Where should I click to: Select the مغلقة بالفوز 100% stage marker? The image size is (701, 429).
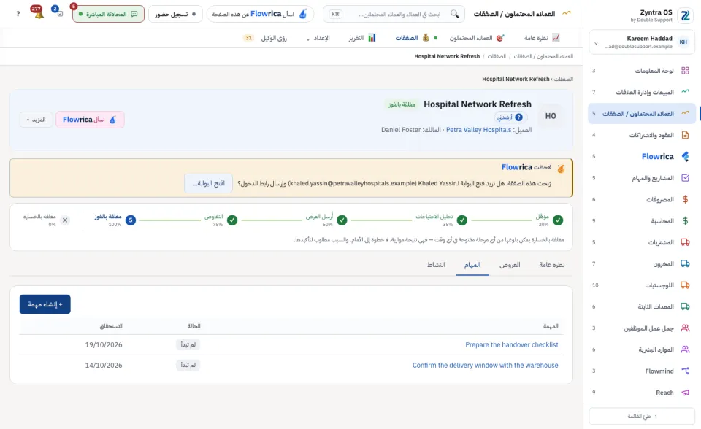(x=131, y=220)
